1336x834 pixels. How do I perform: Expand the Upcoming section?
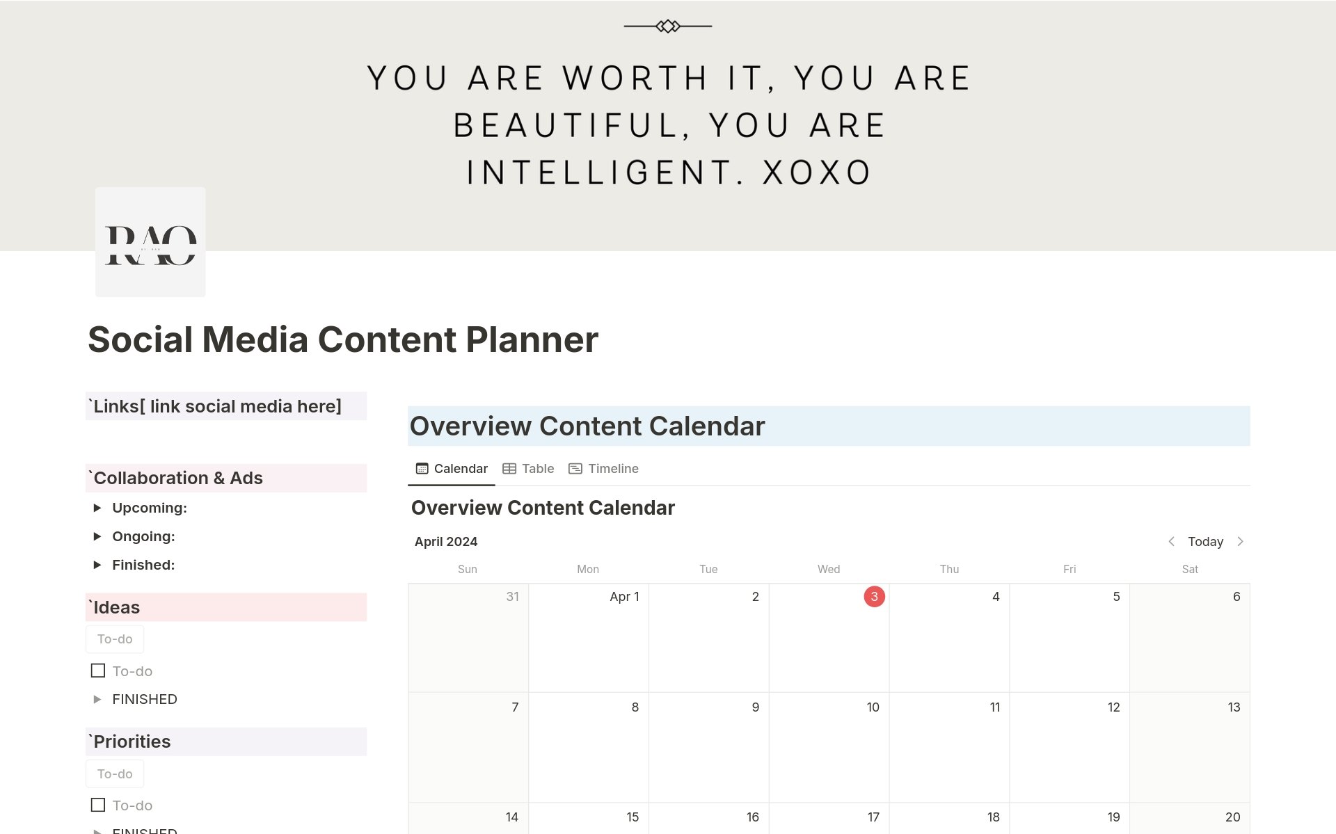(x=98, y=508)
